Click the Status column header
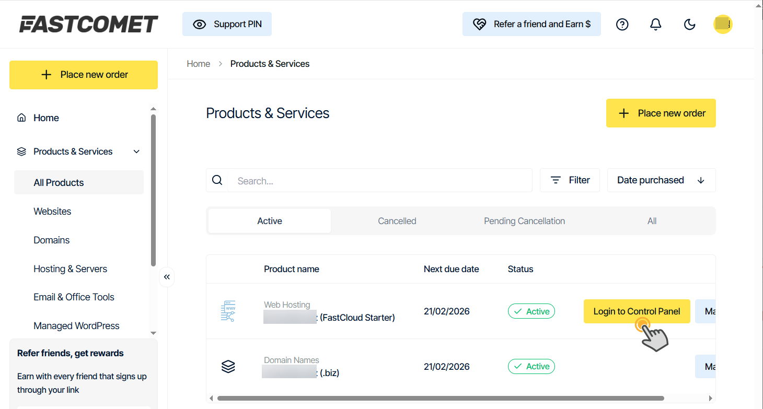Screen dimensions: 763x409 coord(521,269)
